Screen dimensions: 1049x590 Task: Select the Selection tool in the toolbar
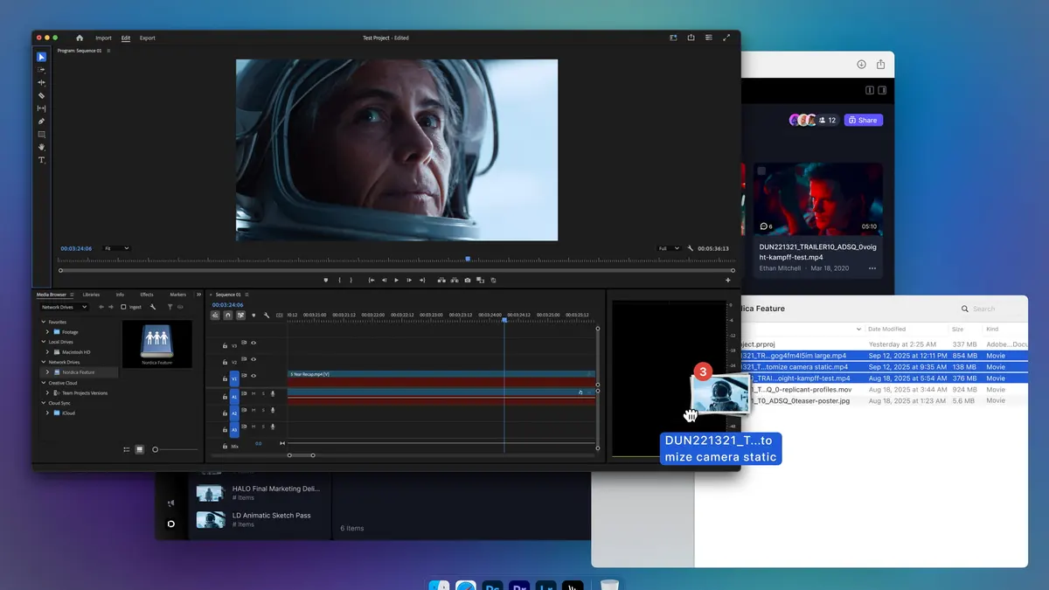click(40, 56)
